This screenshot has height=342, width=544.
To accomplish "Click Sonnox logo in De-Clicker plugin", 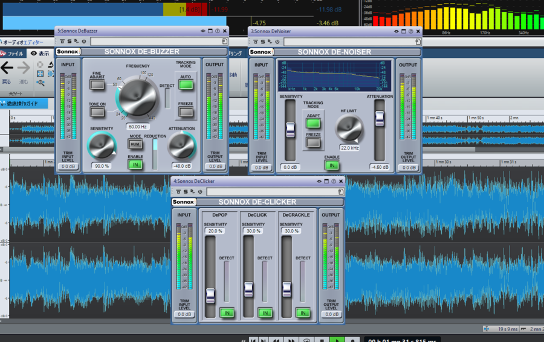I will point(184,202).
